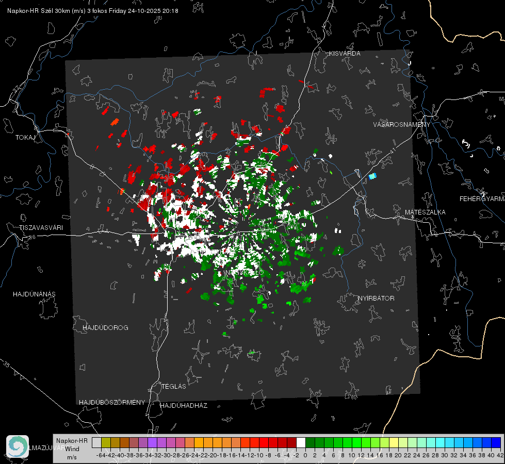Image resolution: width=505 pixels, height=464 pixels.
Task: Click the red swatch between -10 and -8
Action: [264, 442]
